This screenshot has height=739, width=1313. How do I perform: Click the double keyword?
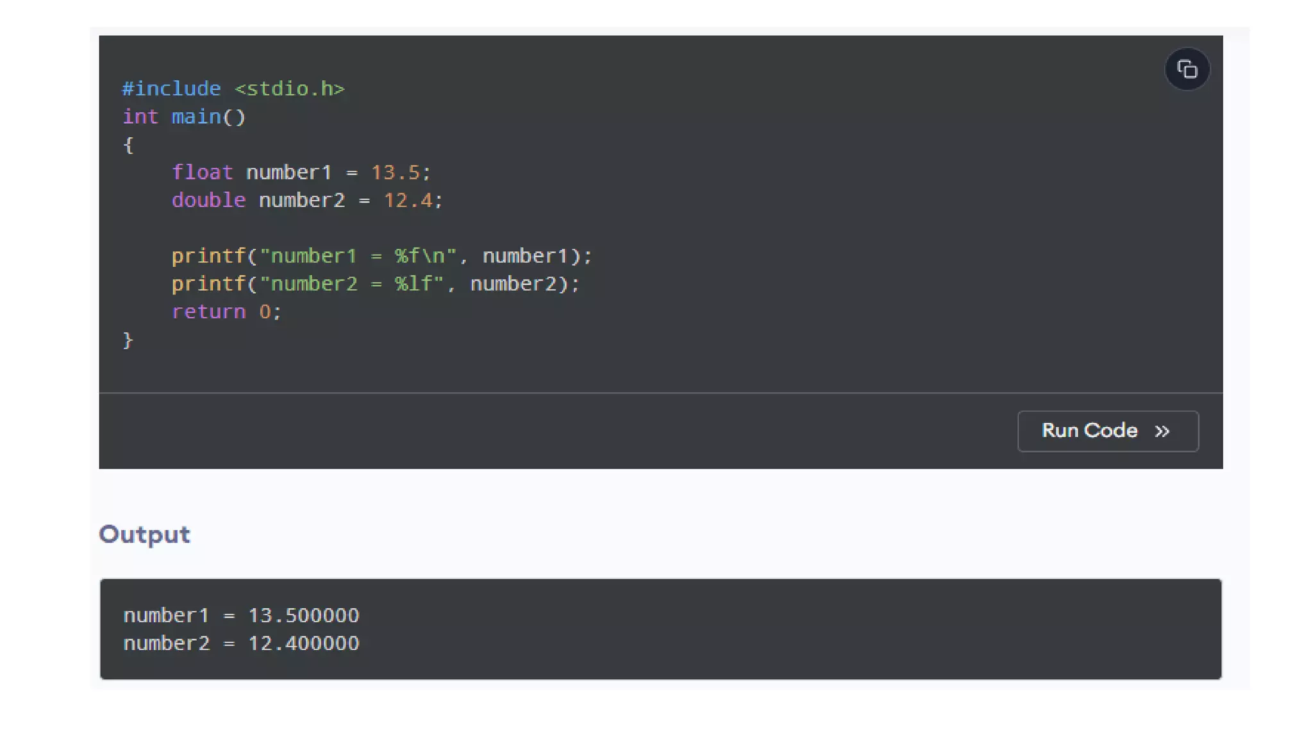208,200
